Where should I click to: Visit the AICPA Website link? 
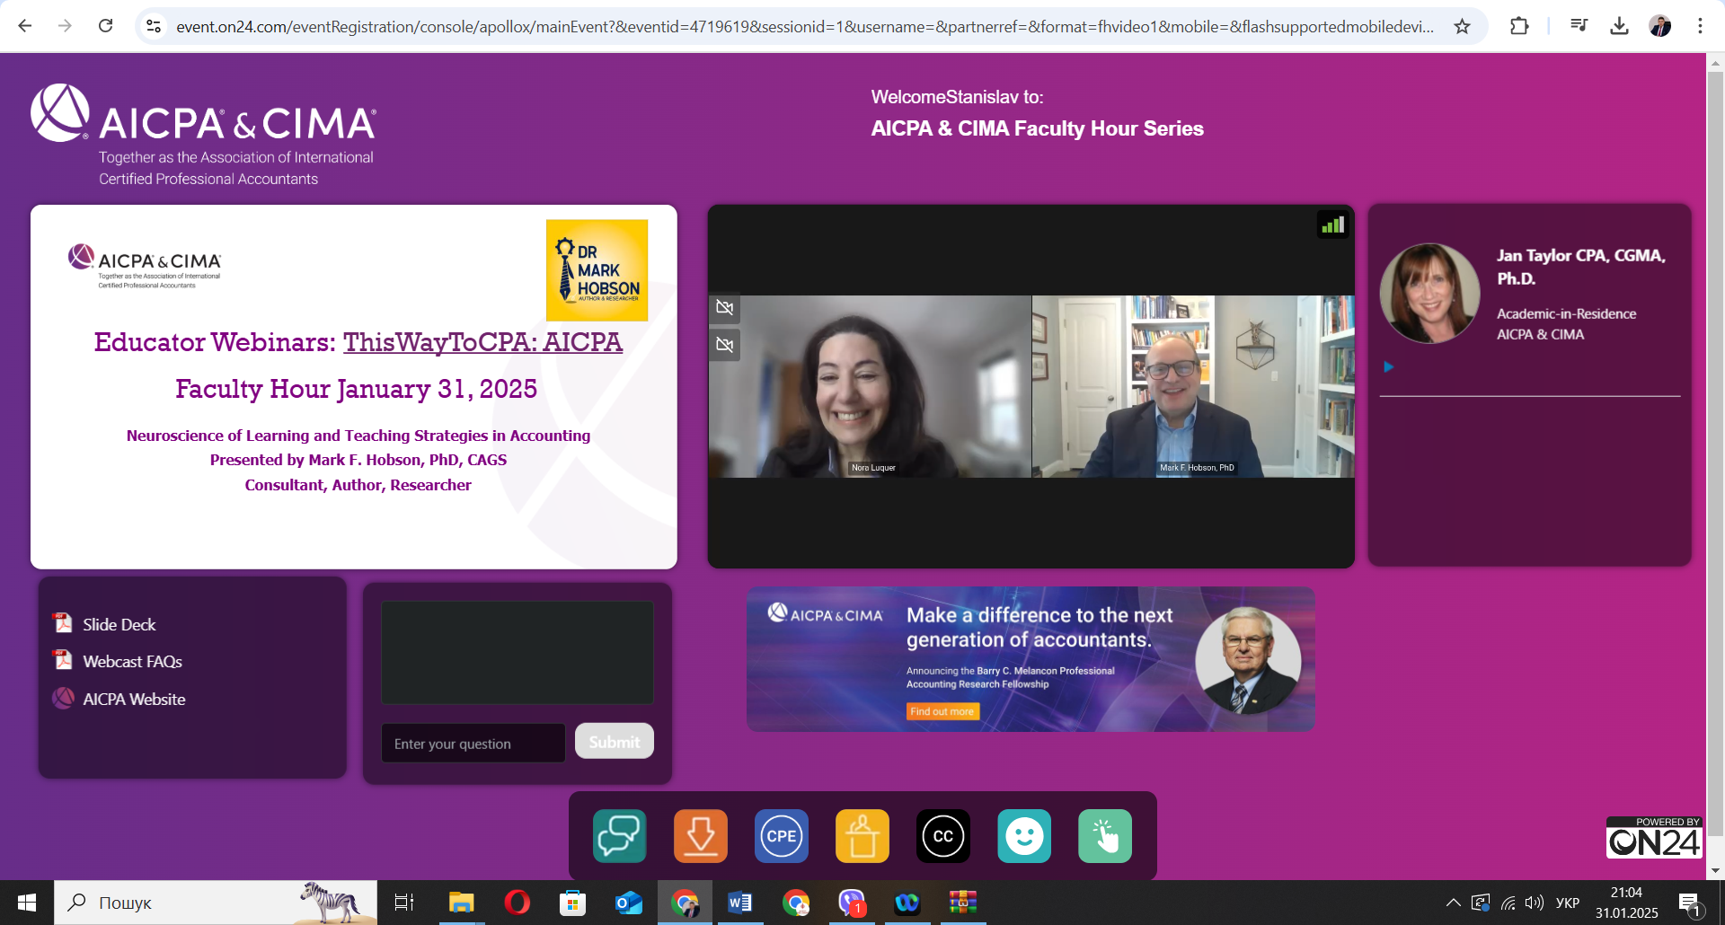click(135, 700)
